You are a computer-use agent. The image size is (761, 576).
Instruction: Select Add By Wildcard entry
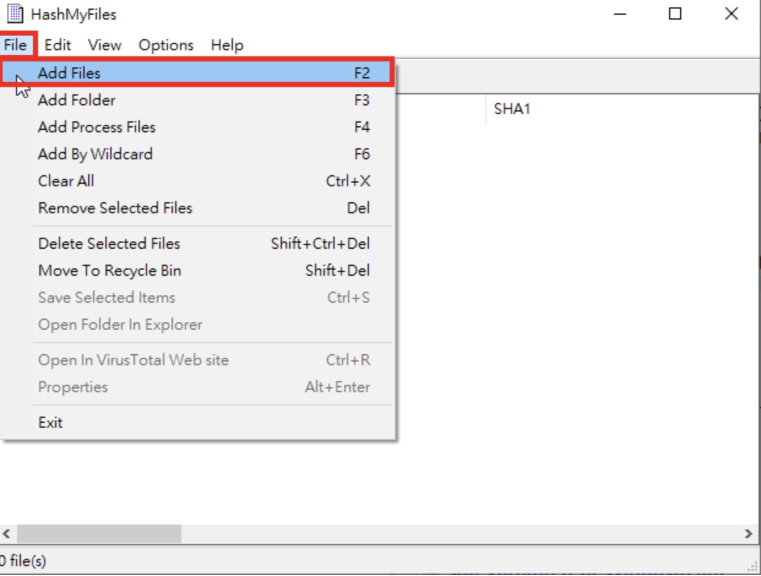tap(199, 154)
